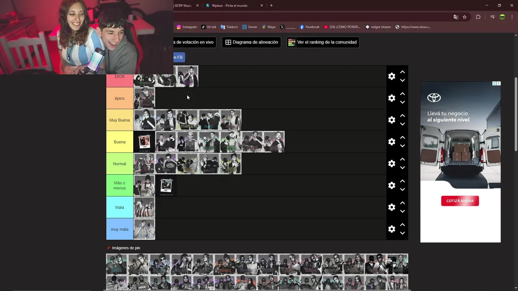
Task: Open settings gear for the DIOS tier
Action: coord(391,76)
